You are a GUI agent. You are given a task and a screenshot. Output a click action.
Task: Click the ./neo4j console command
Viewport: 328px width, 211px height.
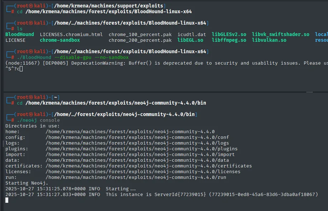[x=38, y=120]
